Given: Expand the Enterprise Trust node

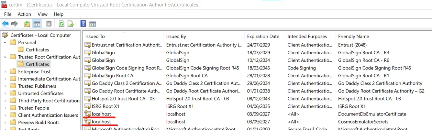Looking at the screenshot, I should (x=5, y=71).
